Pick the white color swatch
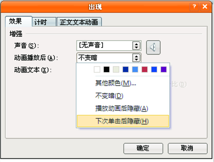Screen dimensions: 214x162 coord(97,69)
